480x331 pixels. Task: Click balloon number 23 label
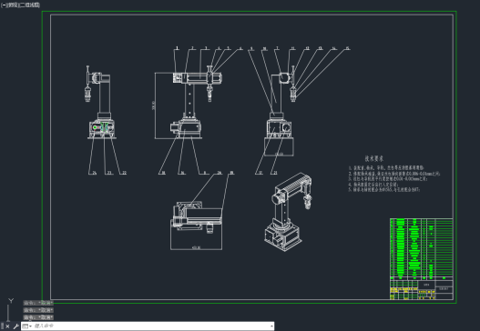pyautogui.click(x=109, y=173)
